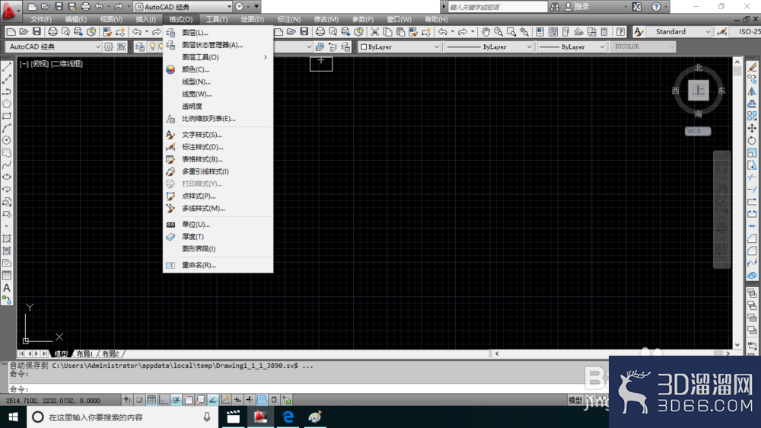Viewport: 761px width, 428px height.
Task: Select the Rotate modify tool
Action: click(752, 140)
